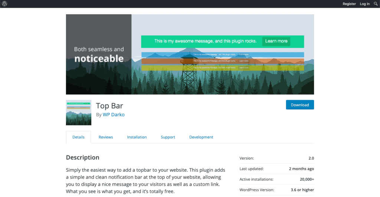Click the WordPress Version value 3.6 or higher

tap(302, 190)
